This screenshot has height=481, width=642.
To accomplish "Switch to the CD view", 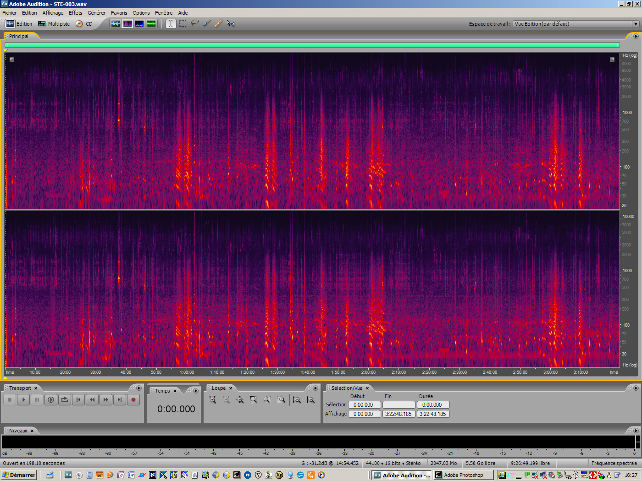I will (x=84, y=24).
